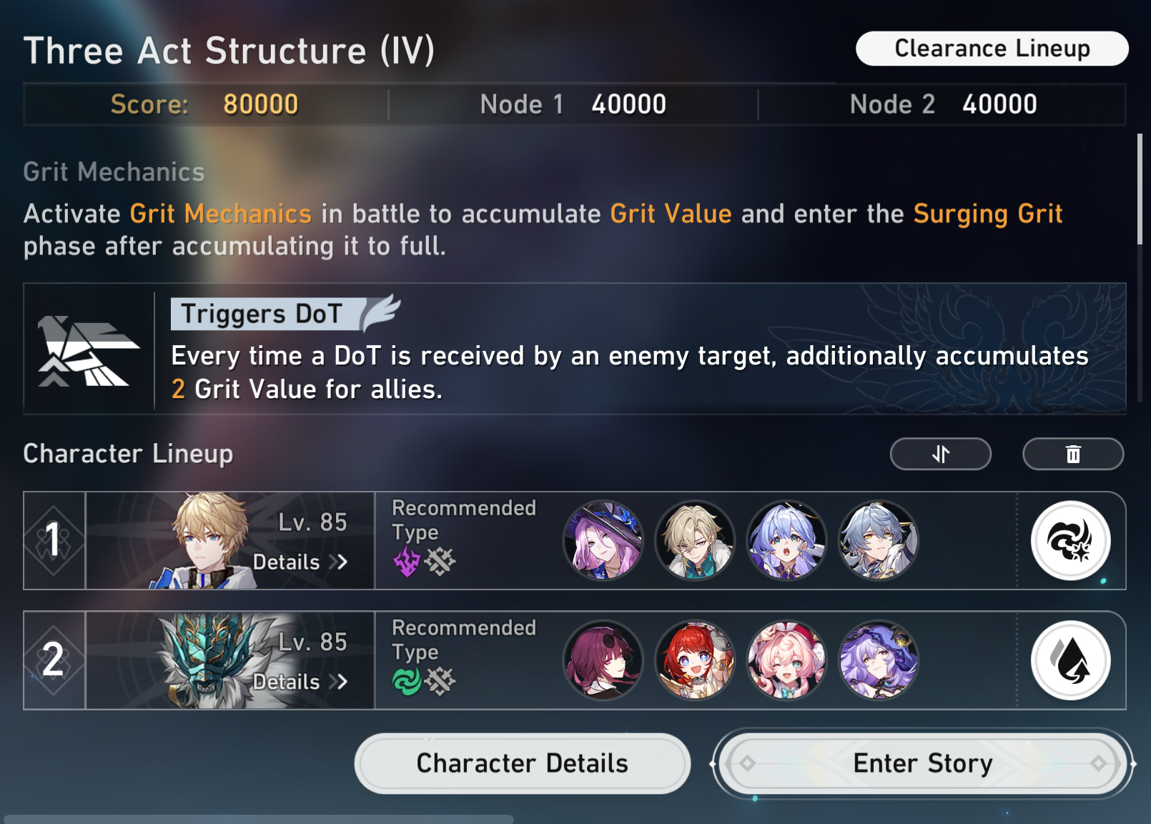Click the Character Details button
1151x824 pixels.
[523, 763]
